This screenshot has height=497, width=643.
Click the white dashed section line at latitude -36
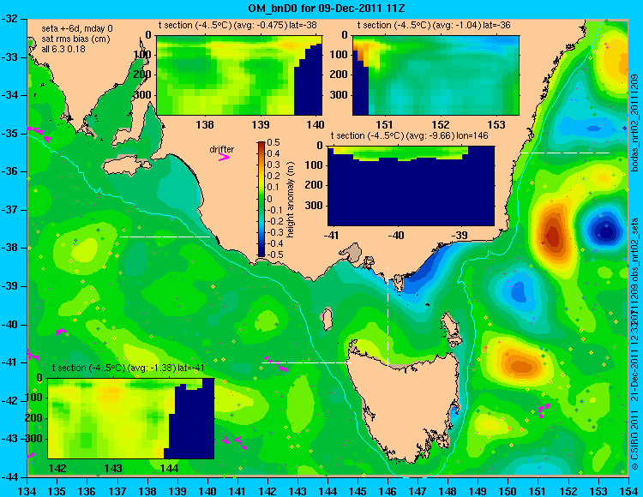coord(566,153)
